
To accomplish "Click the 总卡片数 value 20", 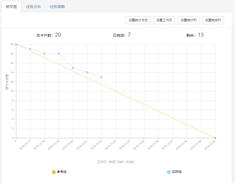I will [58, 35].
